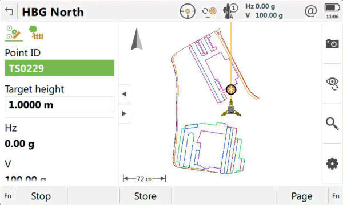Go back using the return arrow icon

[9, 11]
